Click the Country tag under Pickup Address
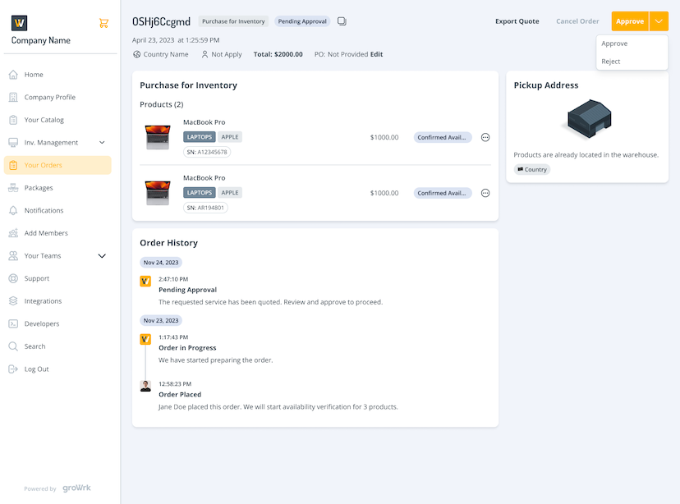This screenshot has width=680, height=504. [x=531, y=170]
